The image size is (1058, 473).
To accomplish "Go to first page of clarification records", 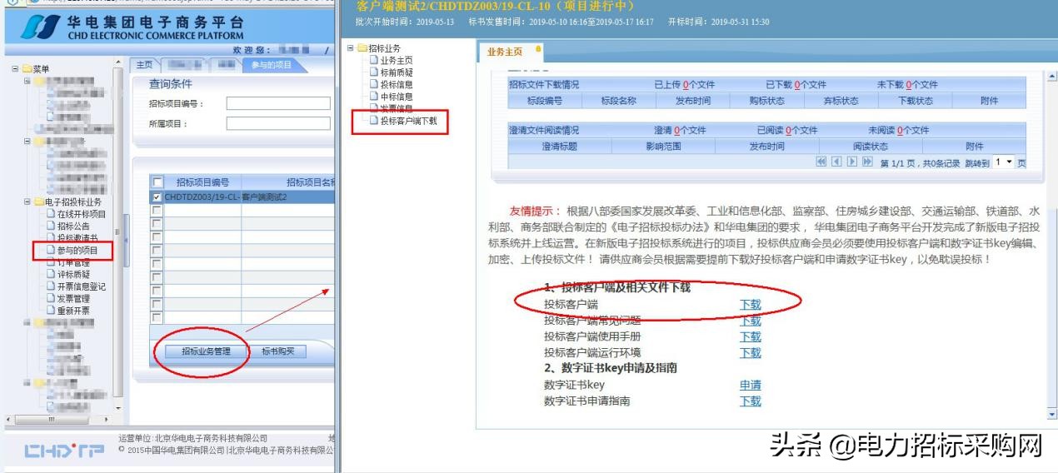I will coord(821,162).
